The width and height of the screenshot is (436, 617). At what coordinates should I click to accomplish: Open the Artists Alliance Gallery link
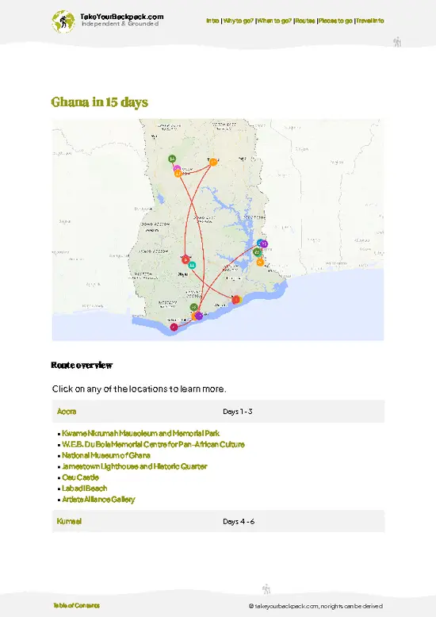coord(98,500)
